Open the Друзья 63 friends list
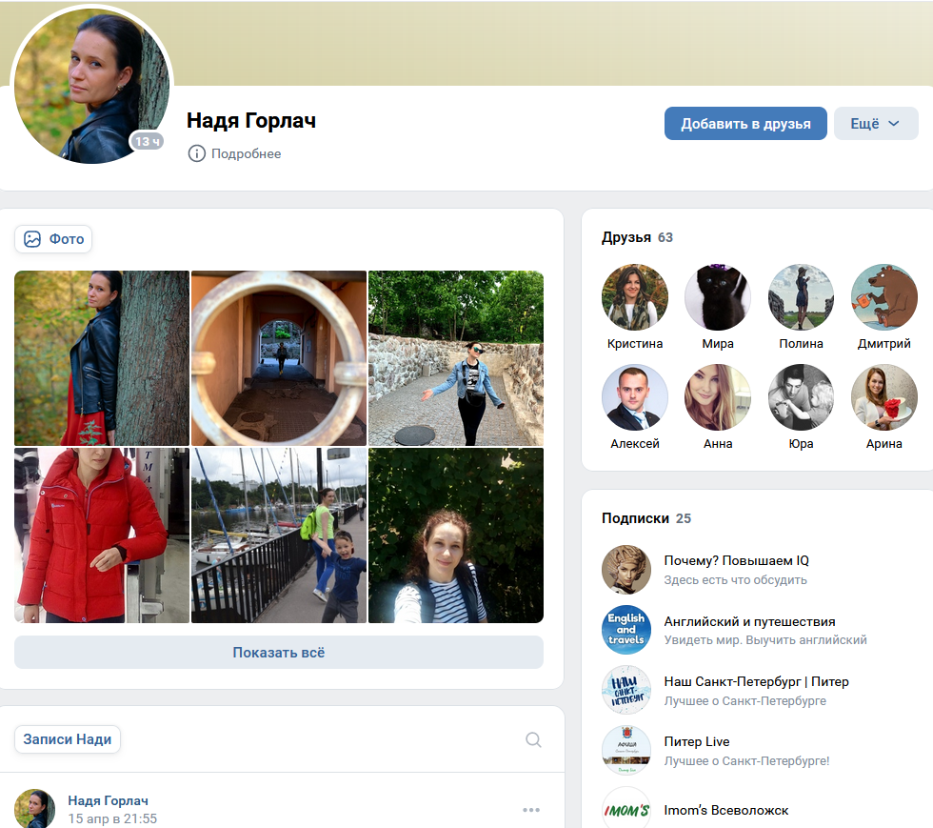 [637, 237]
